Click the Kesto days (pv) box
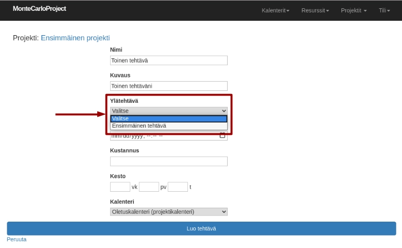This screenshot has width=402, height=248. pos(148,187)
